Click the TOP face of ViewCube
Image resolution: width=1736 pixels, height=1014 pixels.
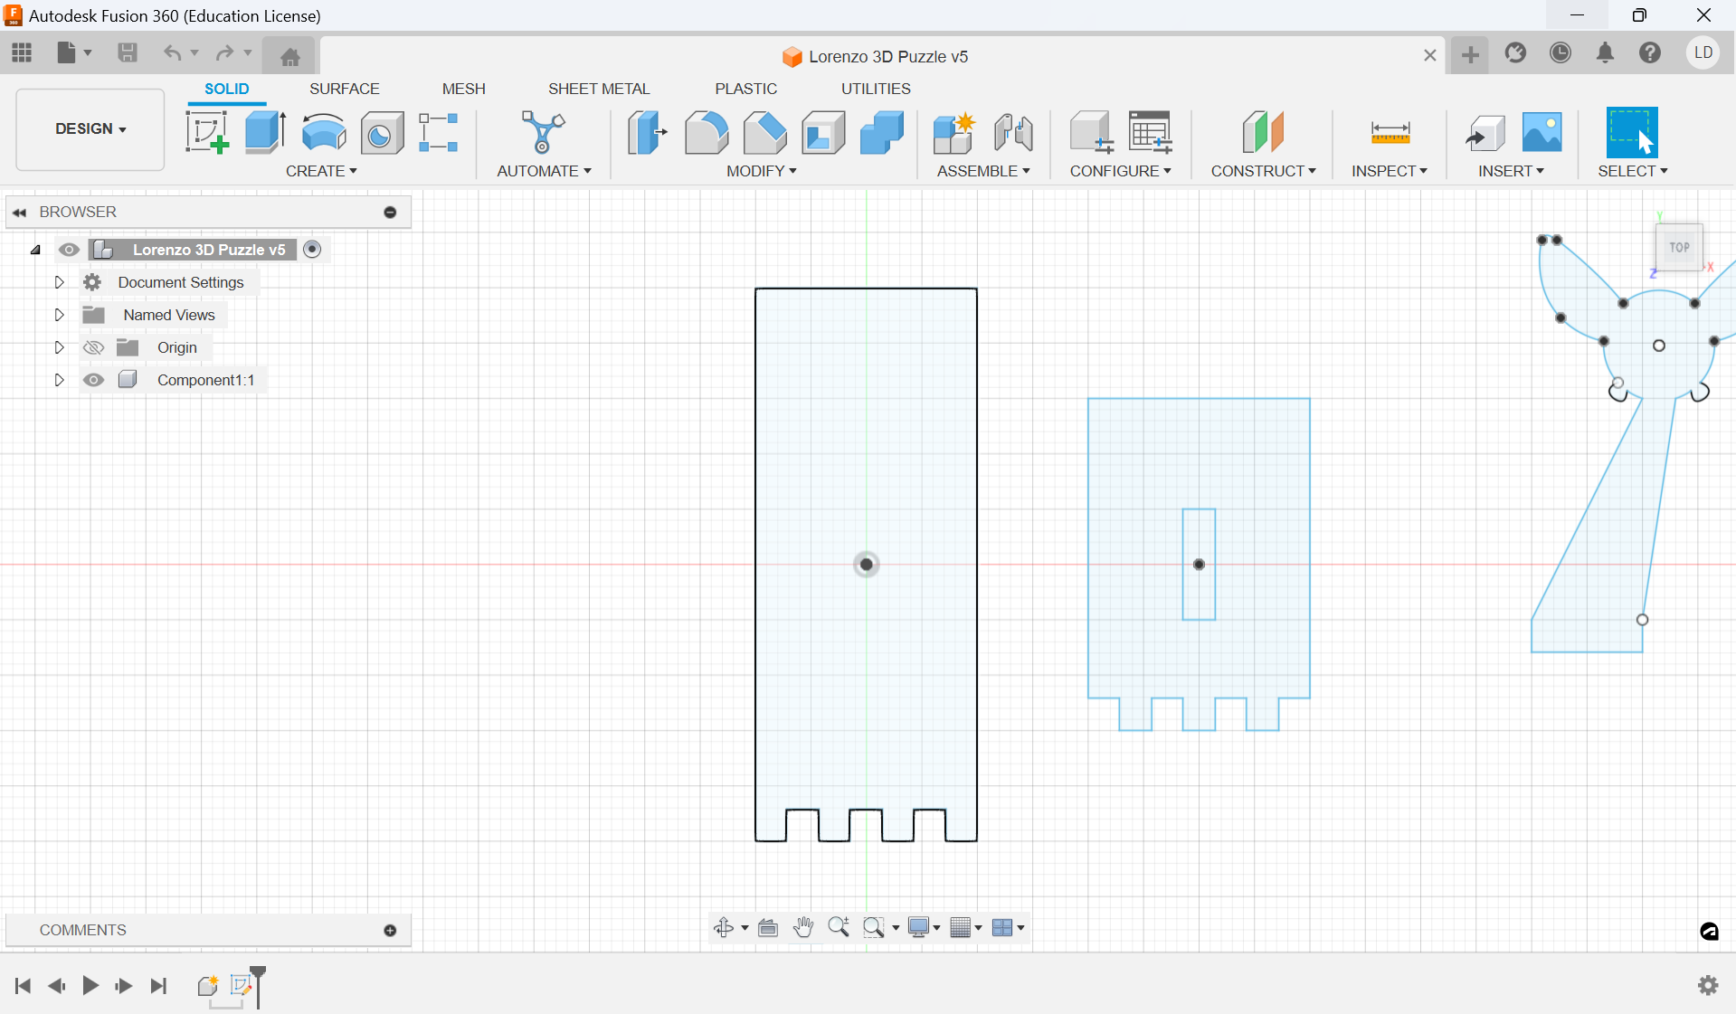[x=1680, y=248]
